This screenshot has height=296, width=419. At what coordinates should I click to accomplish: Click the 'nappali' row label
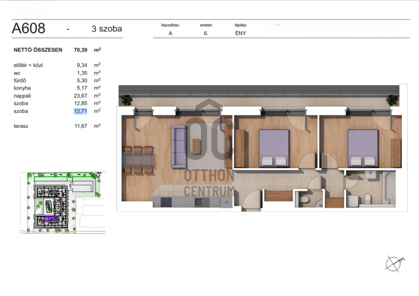click(x=22, y=95)
